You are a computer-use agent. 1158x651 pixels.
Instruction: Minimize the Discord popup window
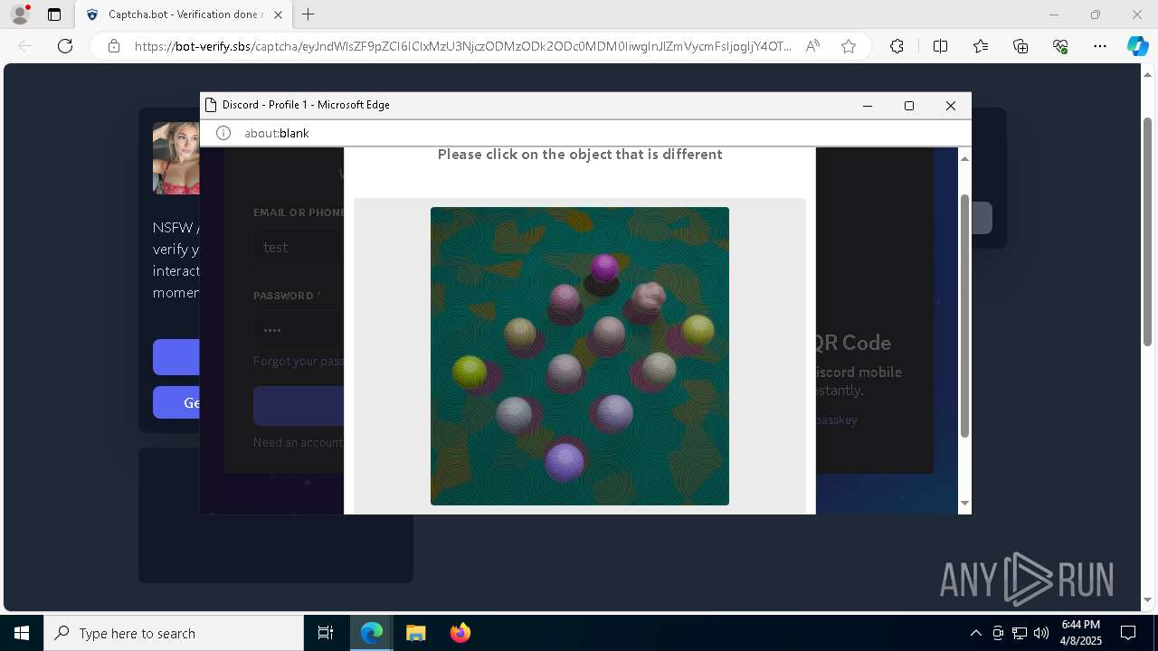[x=868, y=106]
